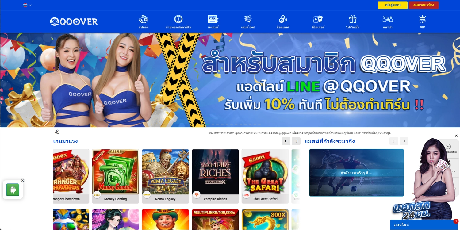
Task: Click JILI provider badge on Money Coming
Action: click(97, 195)
